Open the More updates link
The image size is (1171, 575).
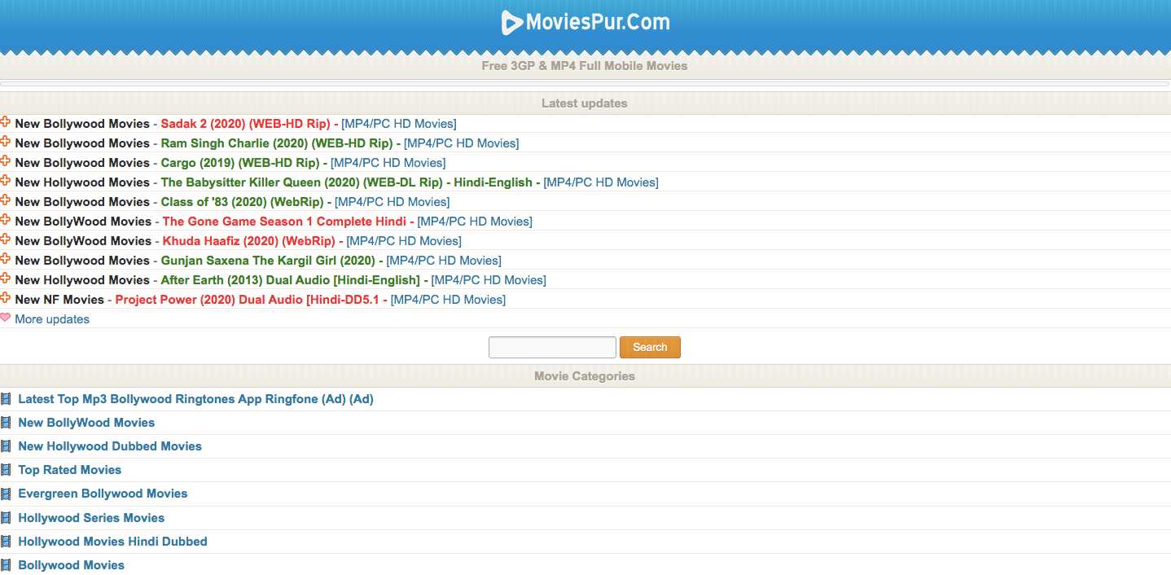[x=52, y=319]
